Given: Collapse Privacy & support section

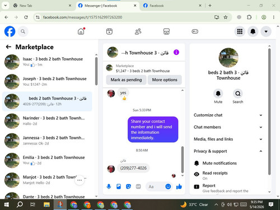Looking at the screenshot, I should click(x=228, y=151).
